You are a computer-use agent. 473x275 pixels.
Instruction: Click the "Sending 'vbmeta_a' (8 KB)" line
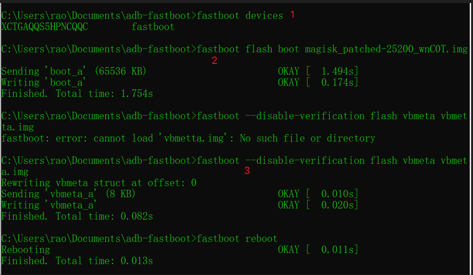(x=69, y=194)
